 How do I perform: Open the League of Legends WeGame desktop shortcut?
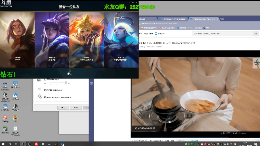tap(5, 97)
